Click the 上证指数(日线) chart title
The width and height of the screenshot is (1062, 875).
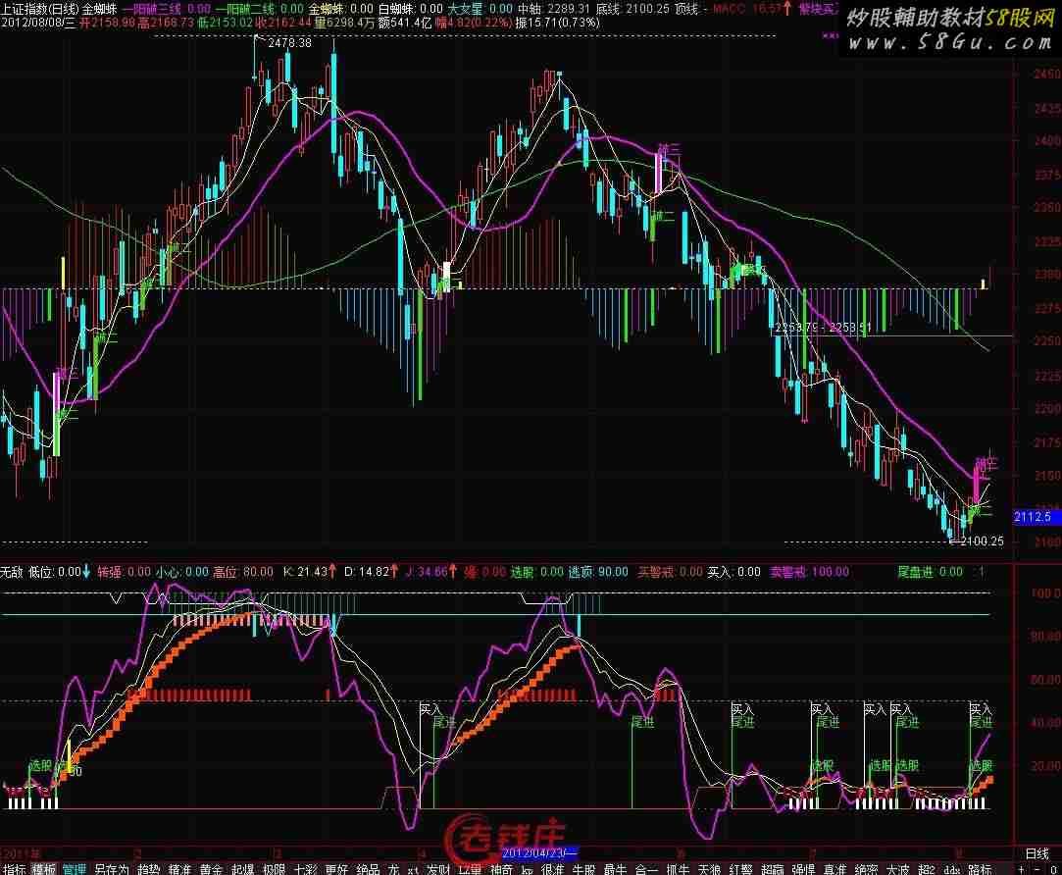40,9
